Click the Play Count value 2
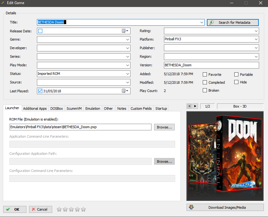268x217 pixels. 165,91
